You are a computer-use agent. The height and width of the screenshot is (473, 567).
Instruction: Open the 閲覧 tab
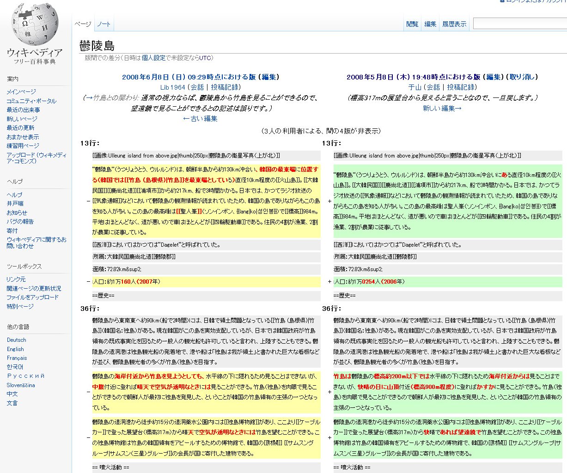(x=412, y=24)
